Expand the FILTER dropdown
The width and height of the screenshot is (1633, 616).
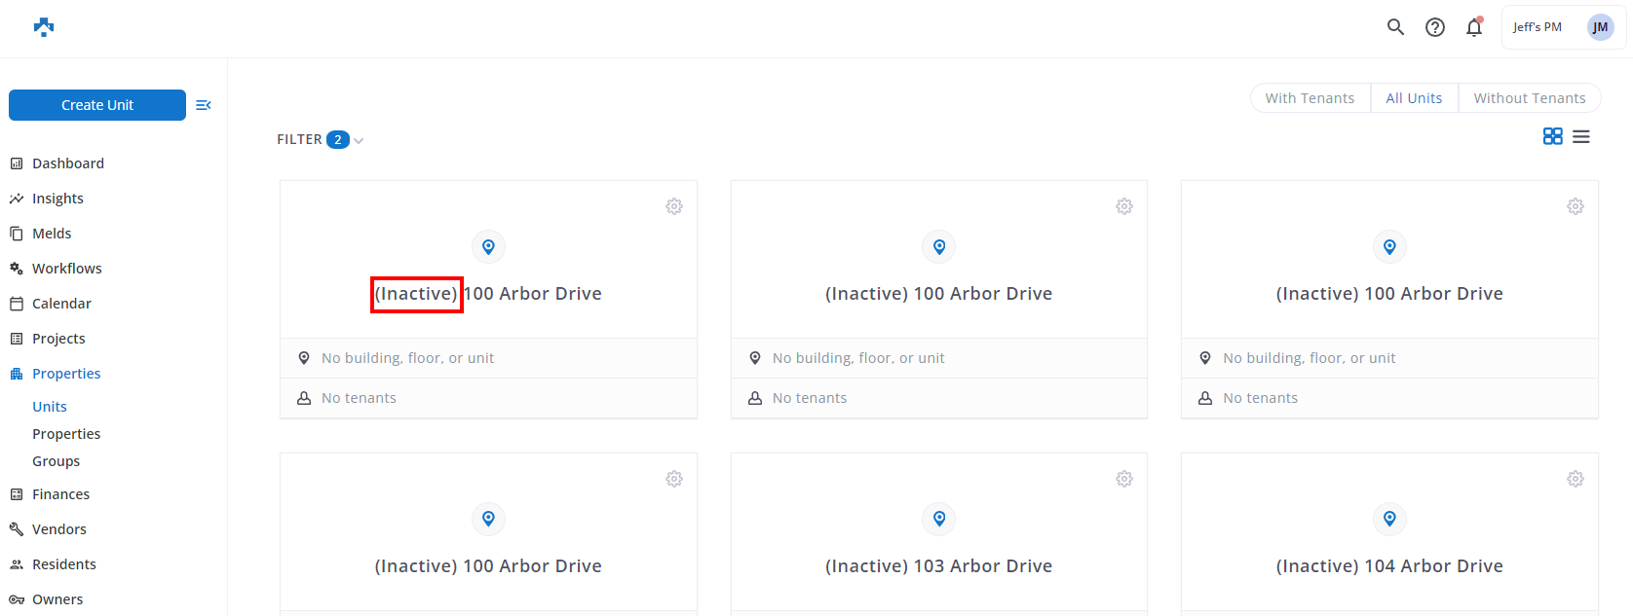pos(320,140)
